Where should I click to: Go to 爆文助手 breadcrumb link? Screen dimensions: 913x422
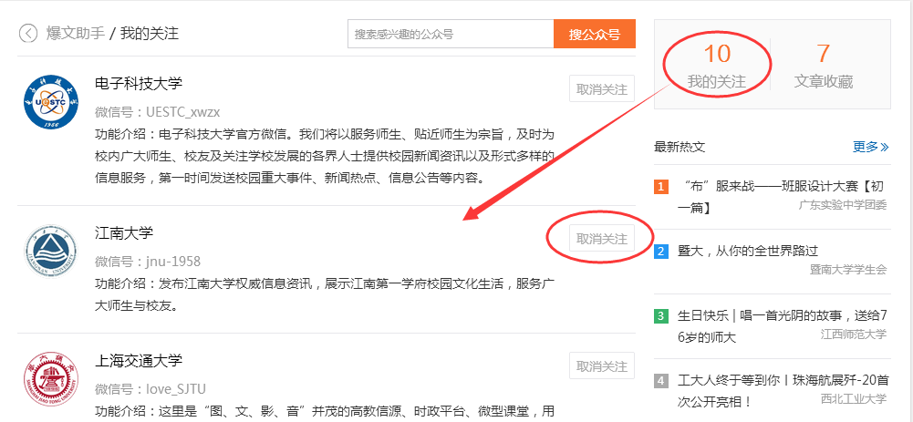coord(75,33)
